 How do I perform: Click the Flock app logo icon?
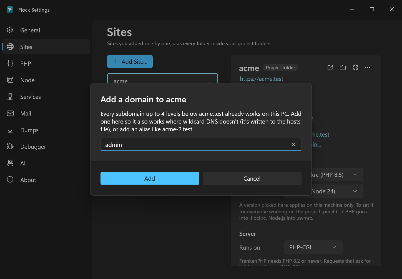coord(10,10)
